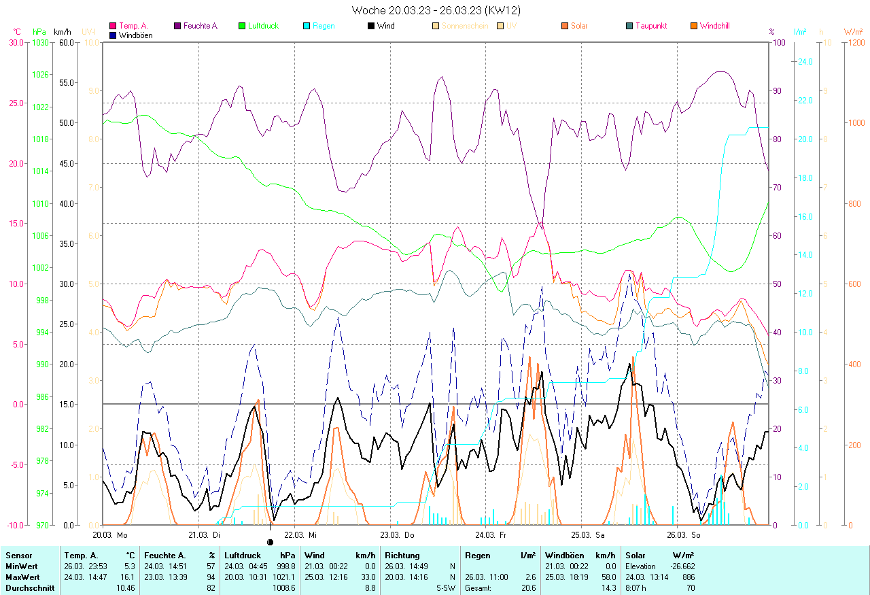Click the Durchschnitt row label
Image resolution: width=870 pixels, height=595 pixels.
[30, 588]
